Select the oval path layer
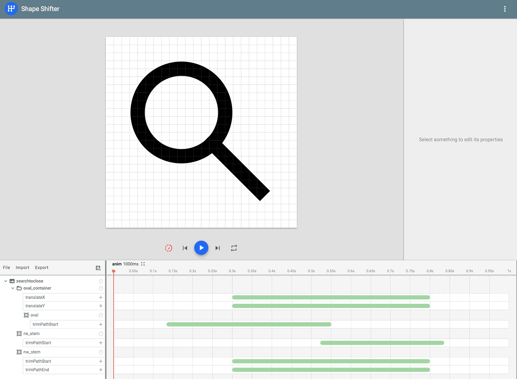Image resolution: width=517 pixels, height=379 pixels. coord(34,315)
